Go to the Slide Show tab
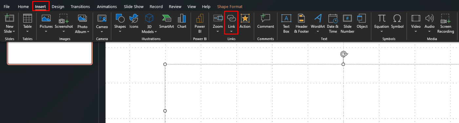The height and width of the screenshot is (123, 459). 133,7
